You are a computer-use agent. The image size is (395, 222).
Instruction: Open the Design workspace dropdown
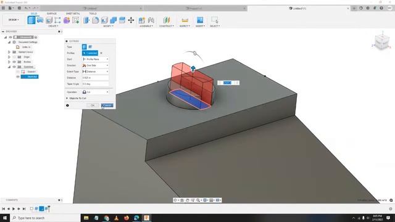point(14,20)
